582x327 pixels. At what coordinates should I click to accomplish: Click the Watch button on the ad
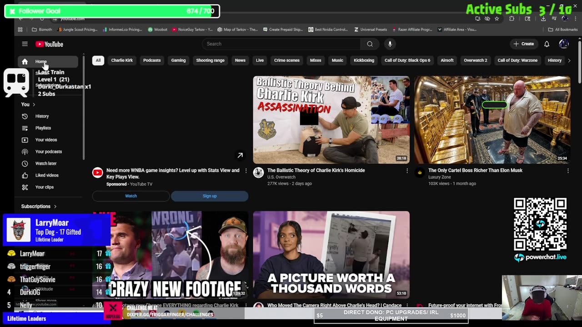[x=131, y=196]
